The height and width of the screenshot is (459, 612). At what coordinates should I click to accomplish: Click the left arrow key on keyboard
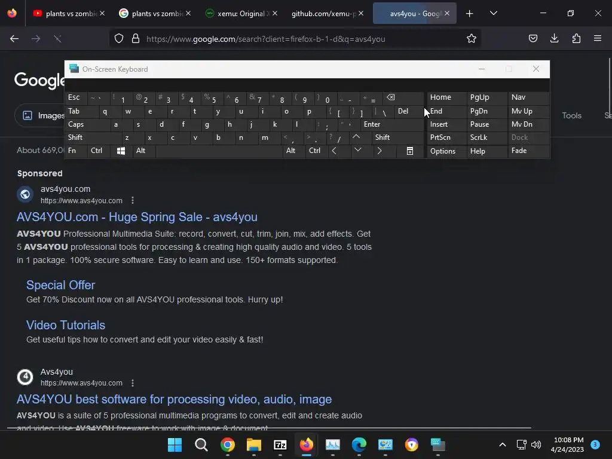[x=335, y=151]
